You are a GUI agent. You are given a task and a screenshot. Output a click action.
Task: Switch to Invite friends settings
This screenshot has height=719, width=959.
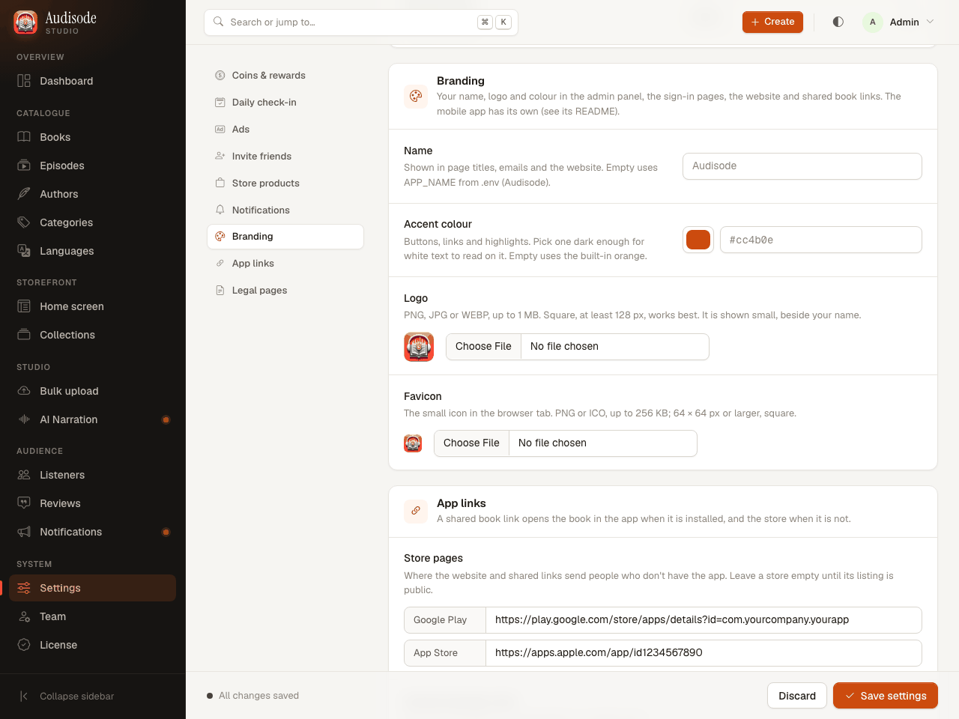click(x=285, y=157)
